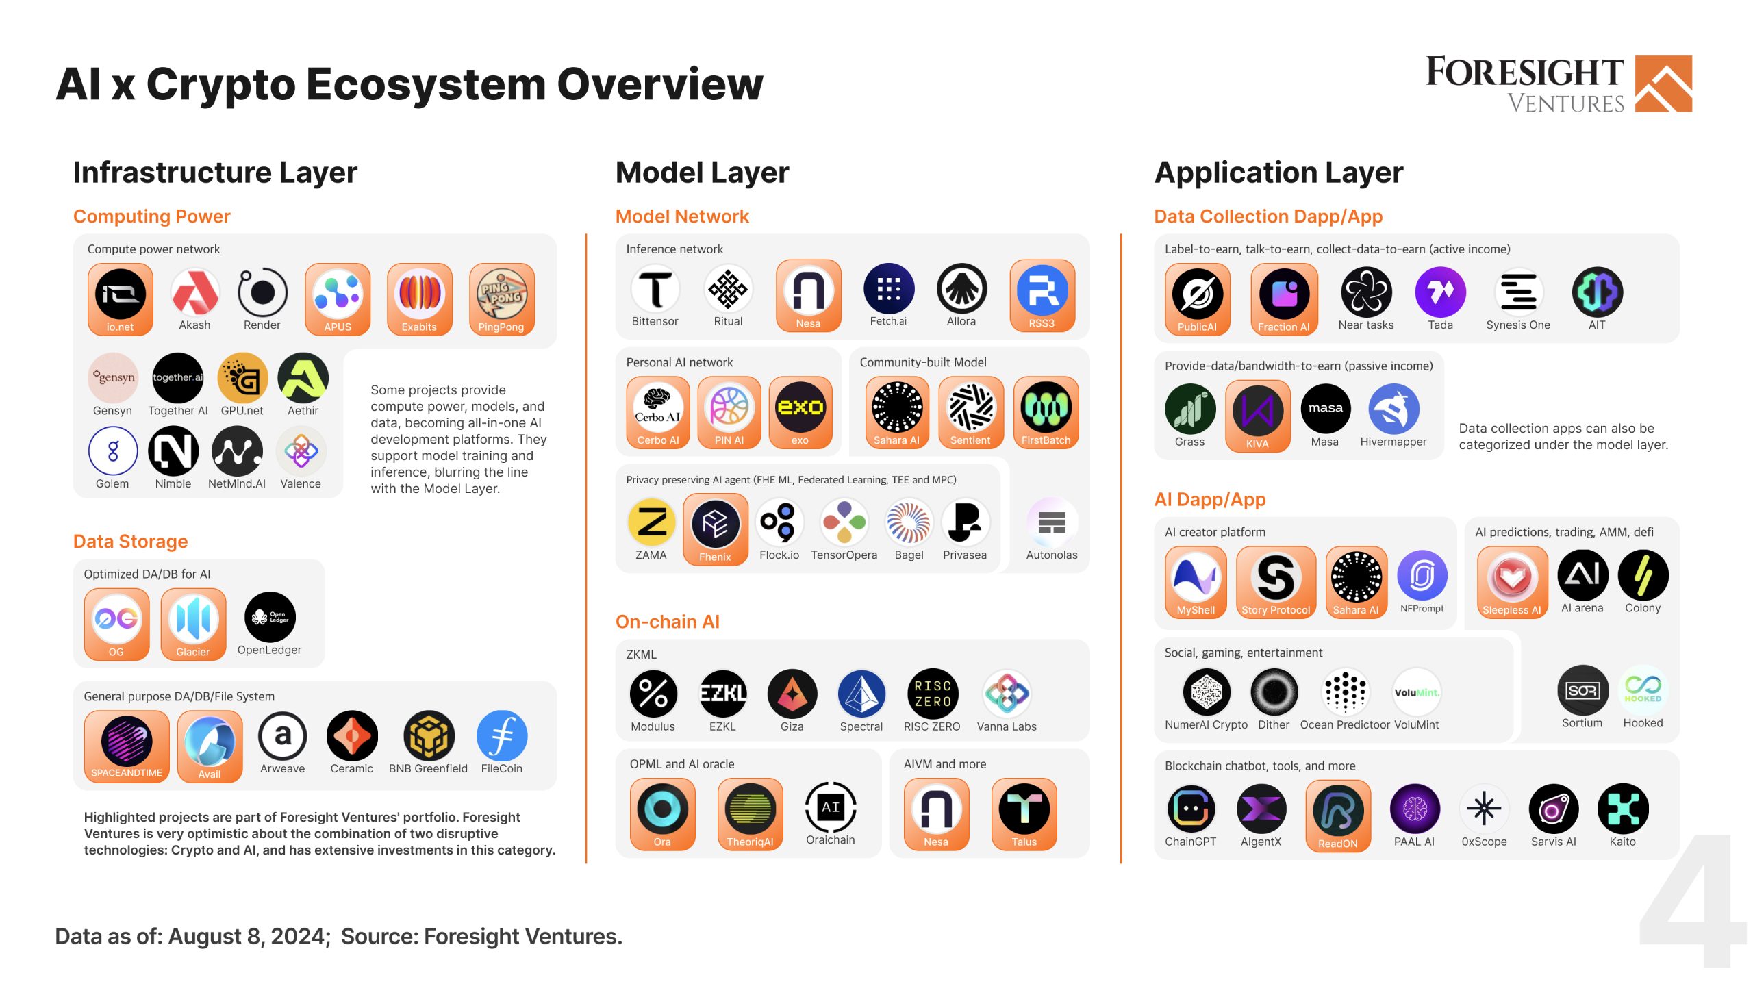Viewport: 1753px width, 986px height.
Task: Click the Computing Power section heading
Action: (x=152, y=216)
